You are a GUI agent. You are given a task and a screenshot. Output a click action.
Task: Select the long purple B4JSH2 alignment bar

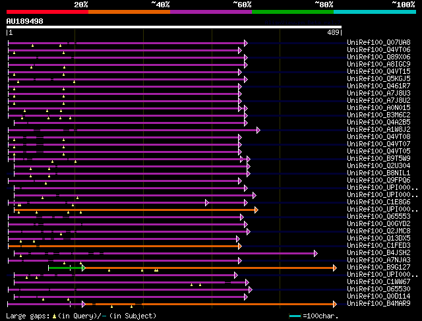tap(164, 253)
